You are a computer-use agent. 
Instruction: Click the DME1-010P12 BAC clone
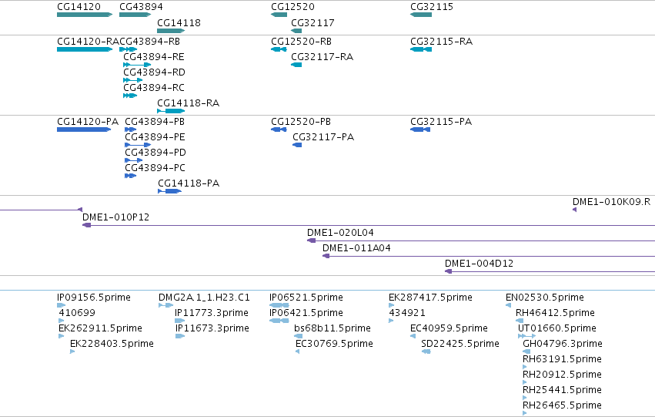click(369, 225)
